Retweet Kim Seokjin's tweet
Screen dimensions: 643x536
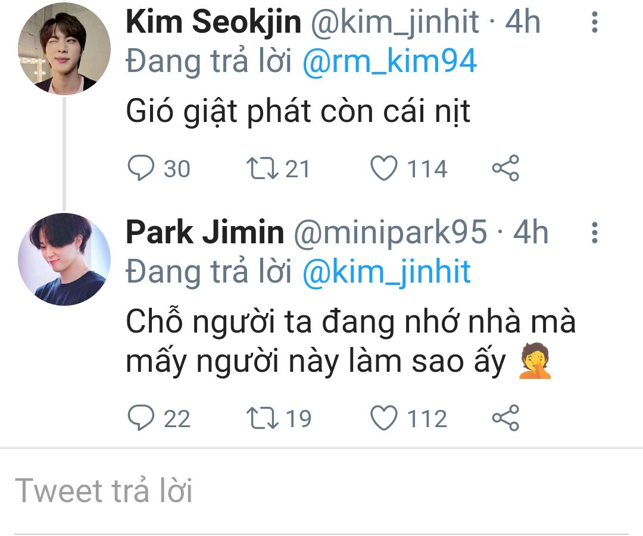263,168
